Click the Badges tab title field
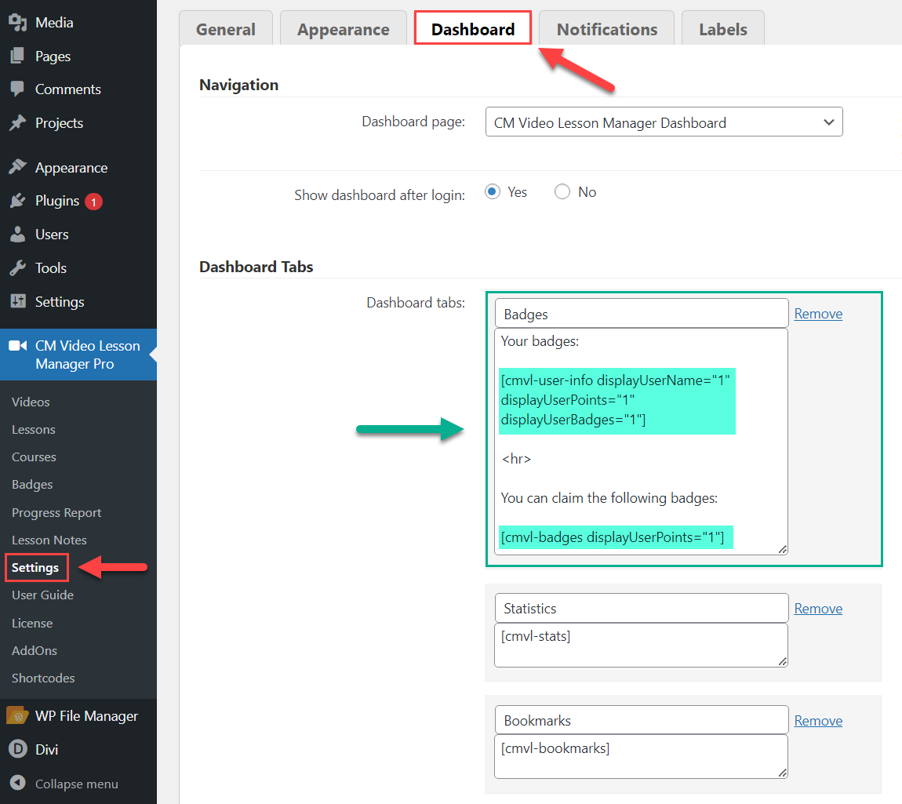This screenshot has height=804, width=902. [x=642, y=314]
